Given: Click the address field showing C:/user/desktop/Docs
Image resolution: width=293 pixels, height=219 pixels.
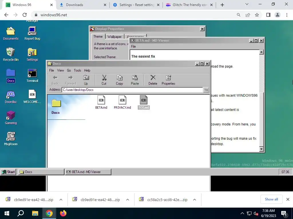Looking at the screenshot, I should pos(132,90).
